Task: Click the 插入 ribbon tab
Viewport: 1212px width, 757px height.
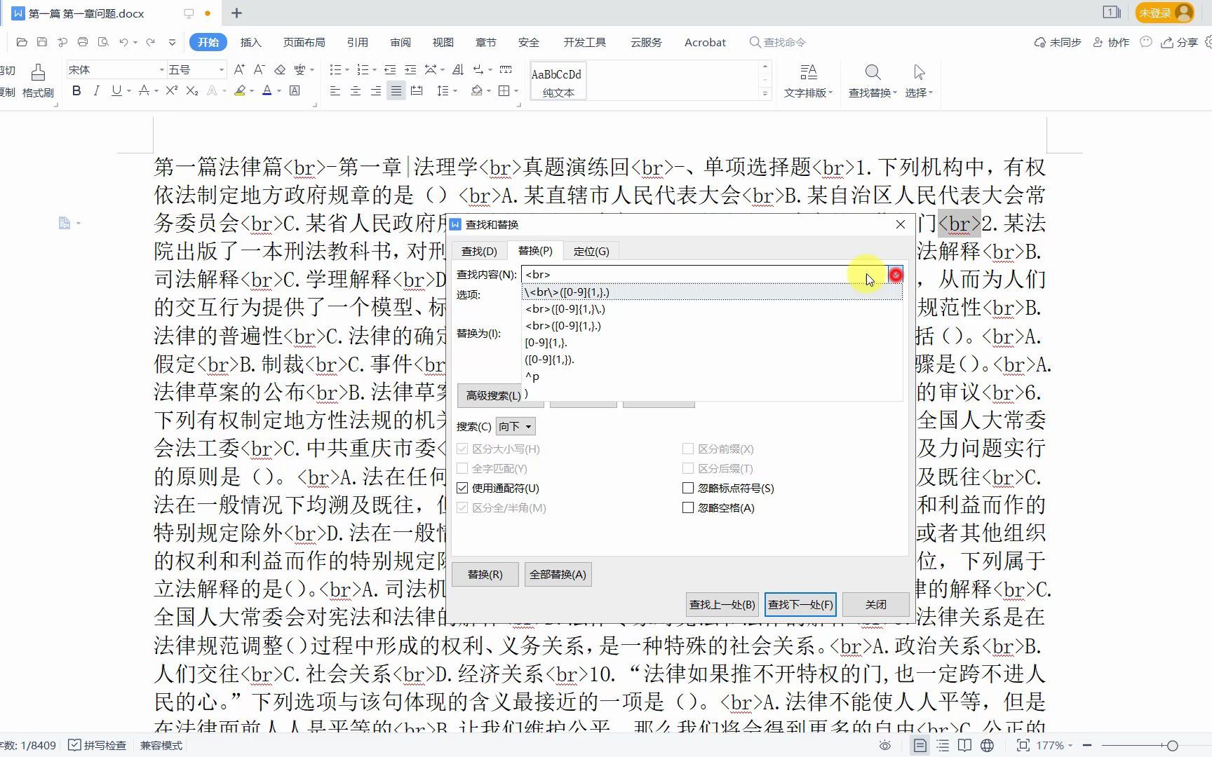Action: point(250,42)
